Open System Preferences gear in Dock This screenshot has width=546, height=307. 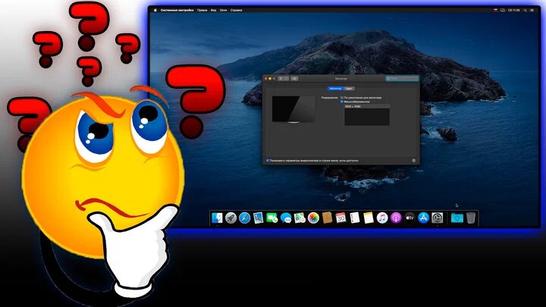[437, 218]
